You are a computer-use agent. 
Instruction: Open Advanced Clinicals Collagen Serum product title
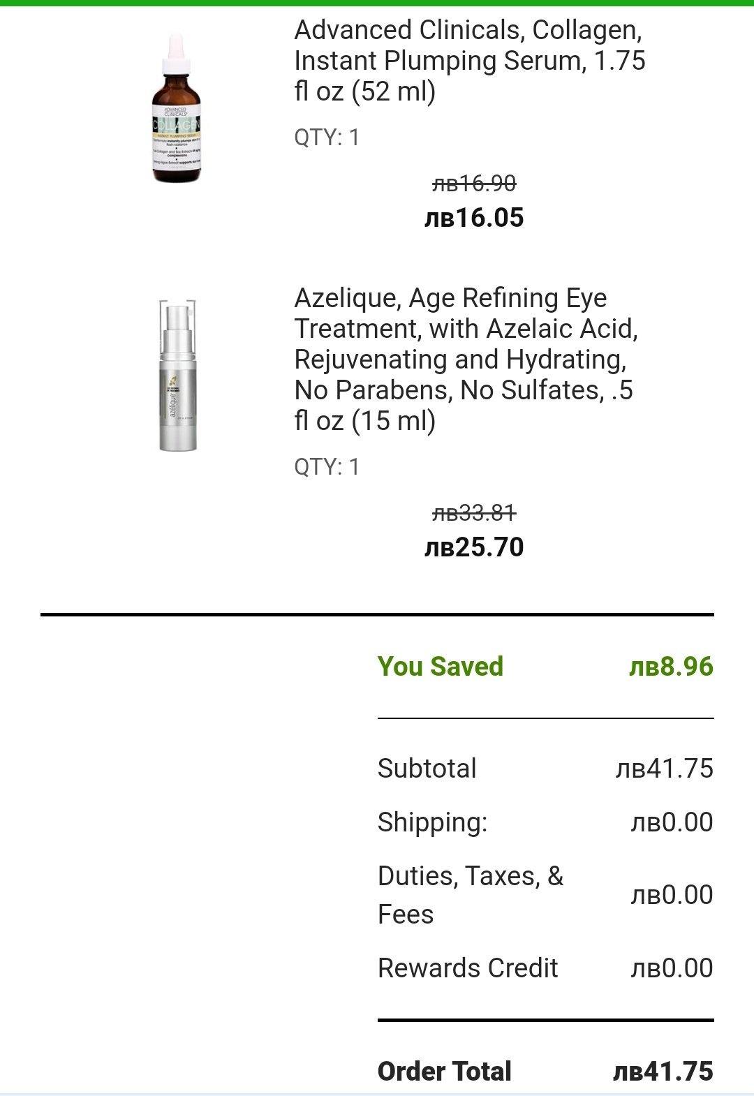[469, 61]
